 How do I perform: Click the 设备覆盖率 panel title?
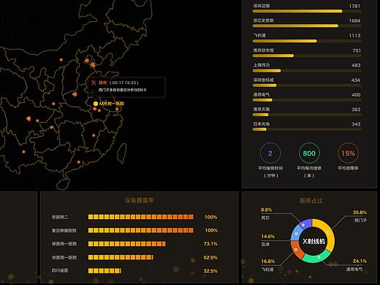coord(140,200)
